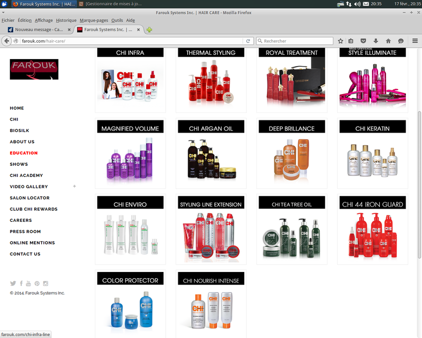
Task: Go back with the browser back arrow
Action: (6, 41)
